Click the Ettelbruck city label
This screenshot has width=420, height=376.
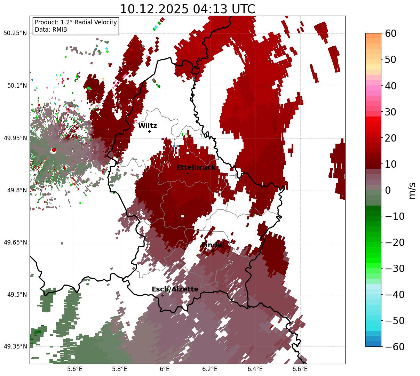[196, 168]
